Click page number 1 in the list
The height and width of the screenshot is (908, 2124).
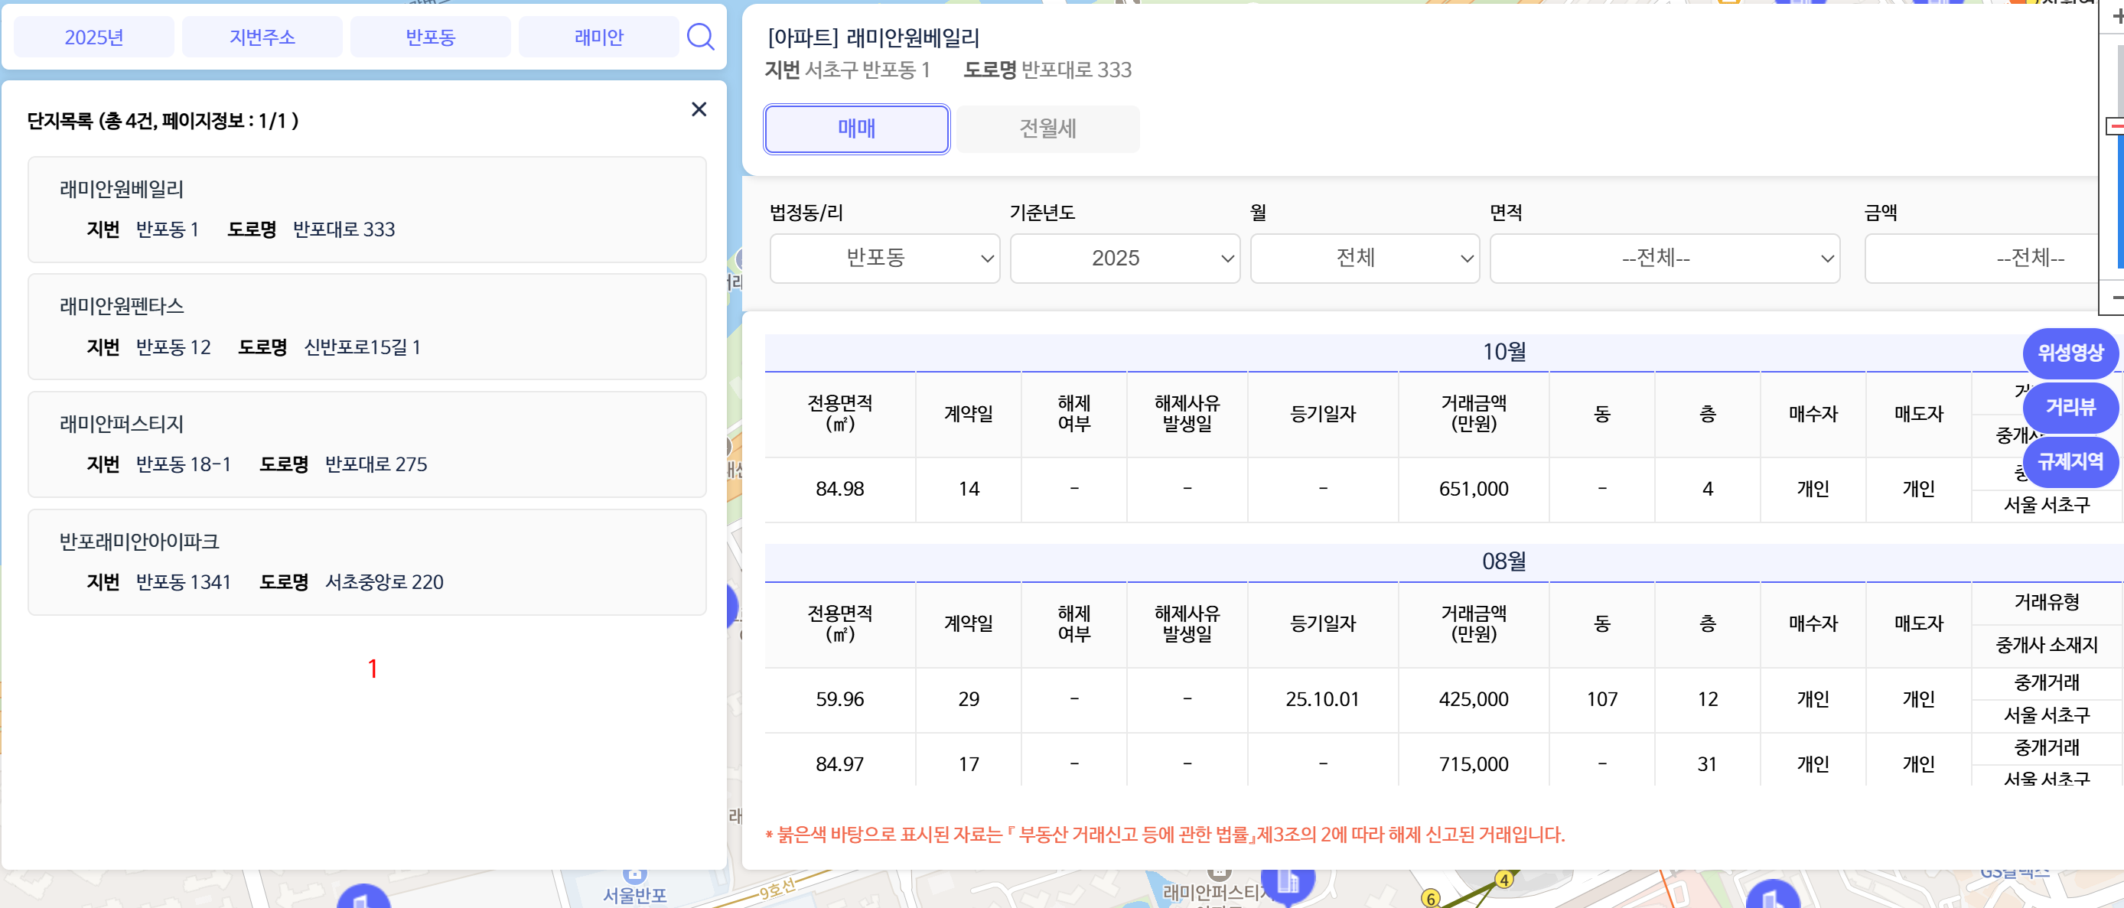click(x=373, y=669)
